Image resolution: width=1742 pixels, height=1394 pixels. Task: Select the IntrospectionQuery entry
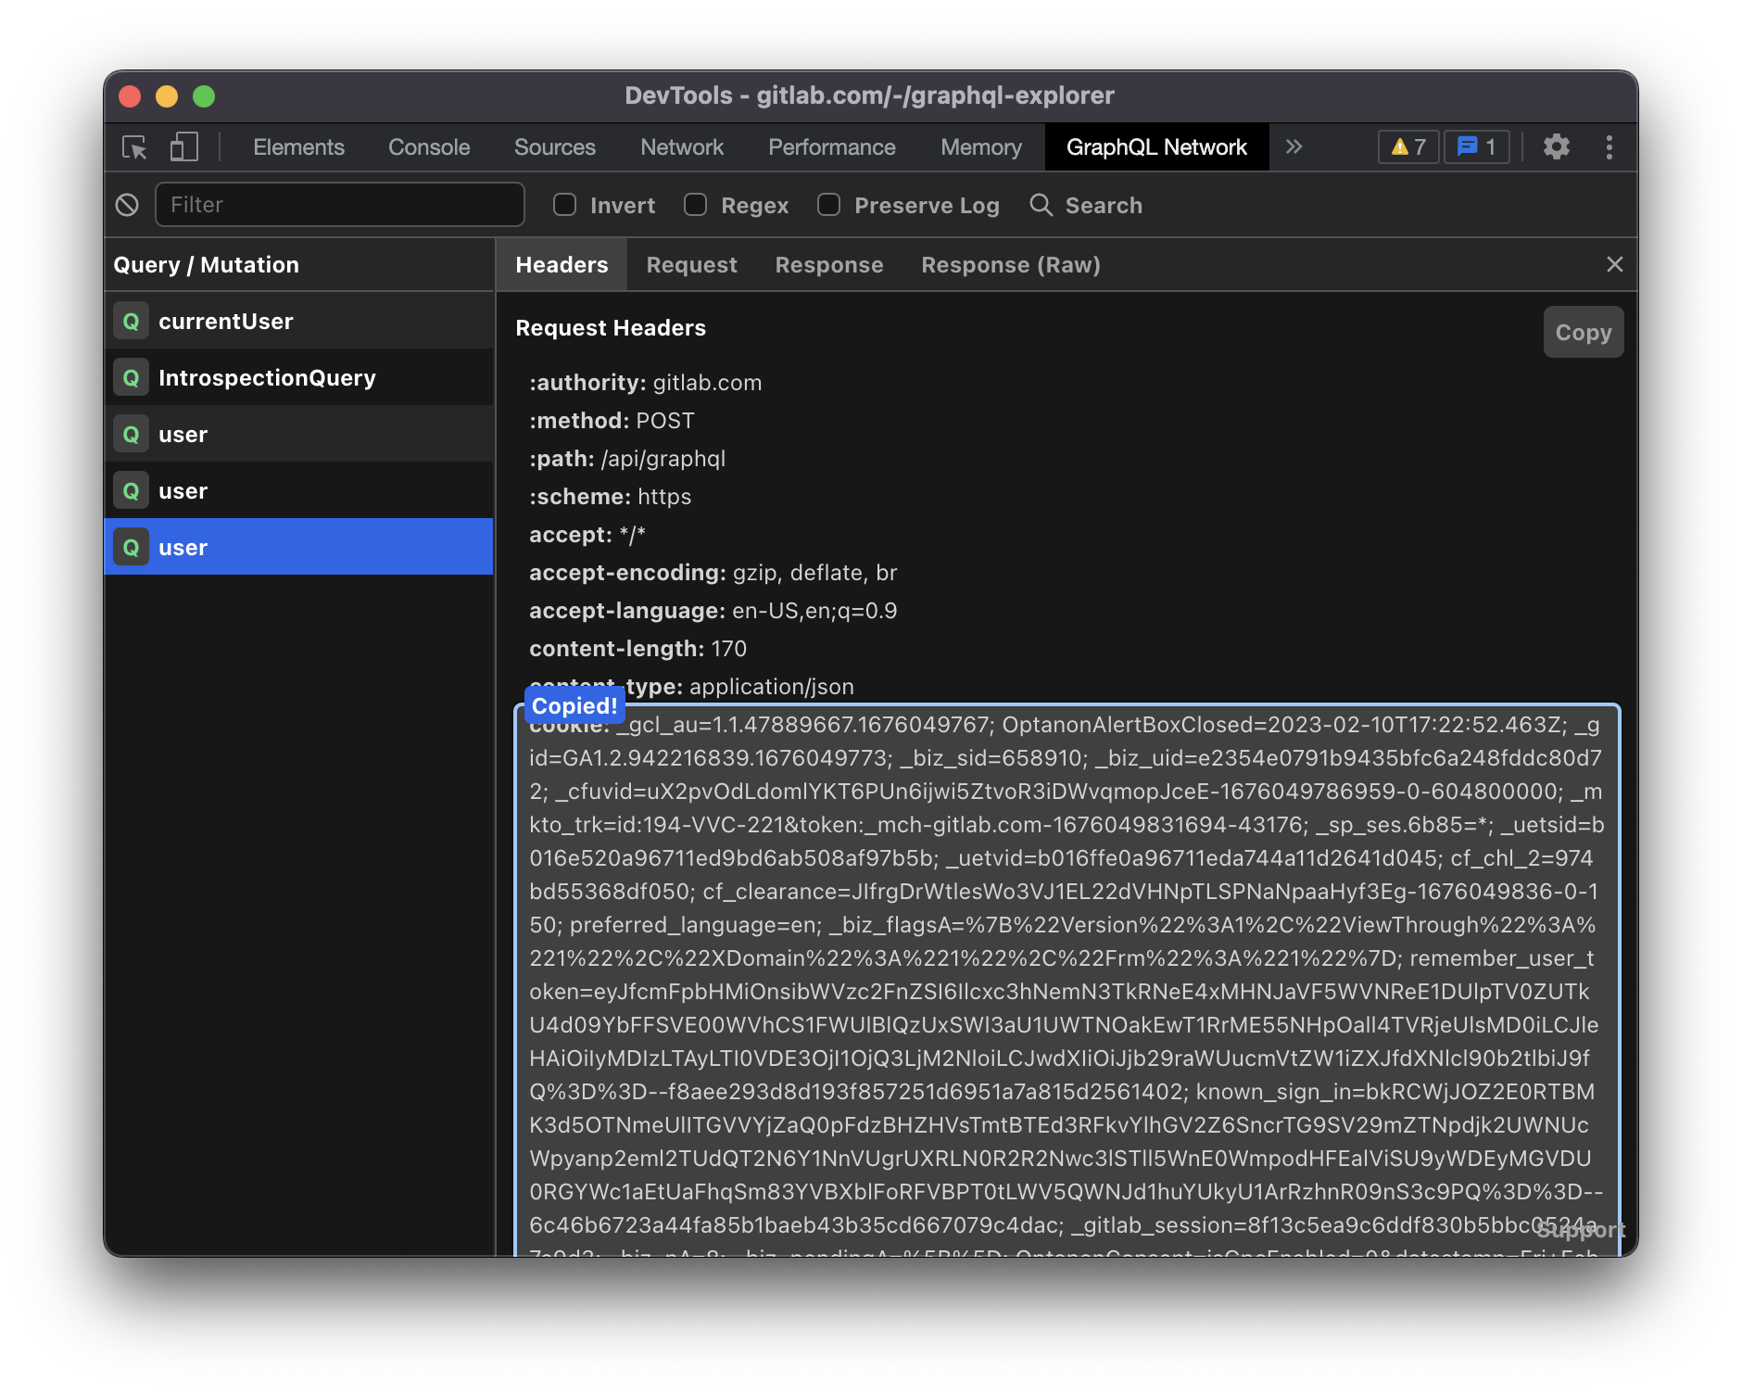tap(267, 378)
